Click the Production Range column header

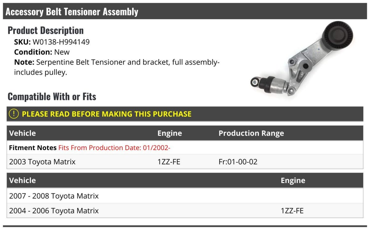pos(251,133)
